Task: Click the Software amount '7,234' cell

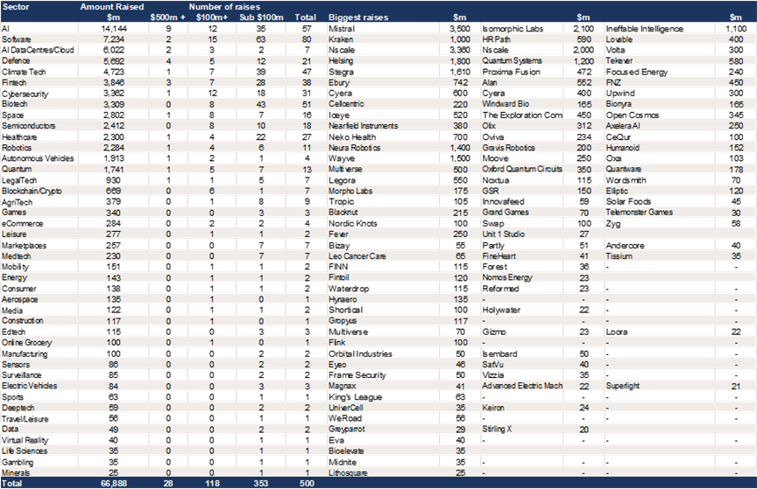Action: (x=113, y=39)
